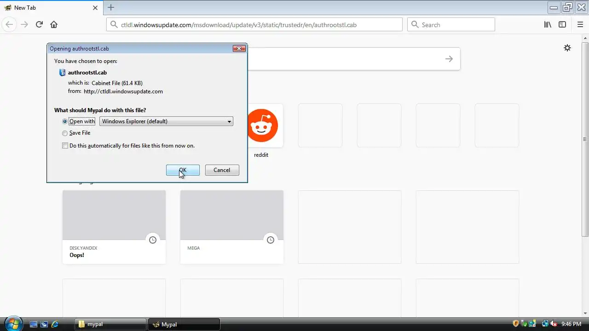
Task: Click the page vertical scrollbar
Action: [585, 139]
